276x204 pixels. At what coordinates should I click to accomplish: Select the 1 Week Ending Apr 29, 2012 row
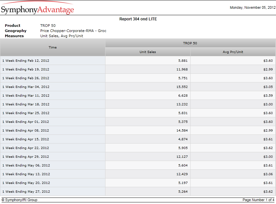point(138,157)
